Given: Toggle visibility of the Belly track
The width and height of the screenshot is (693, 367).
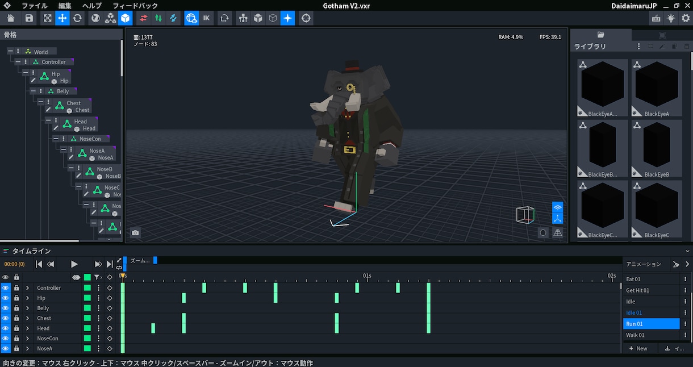Looking at the screenshot, I should (6, 308).
